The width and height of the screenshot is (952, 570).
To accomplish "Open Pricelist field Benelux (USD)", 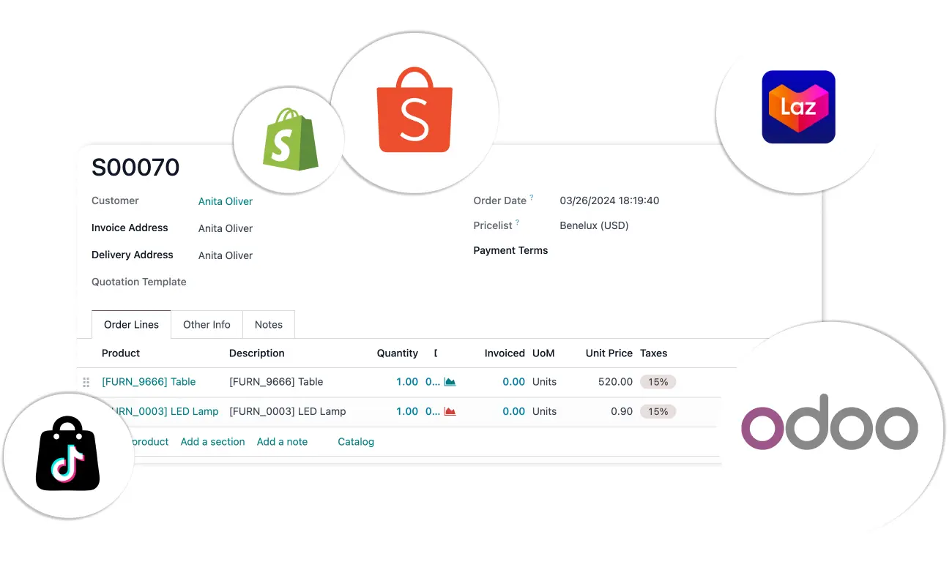I will 594,225.
